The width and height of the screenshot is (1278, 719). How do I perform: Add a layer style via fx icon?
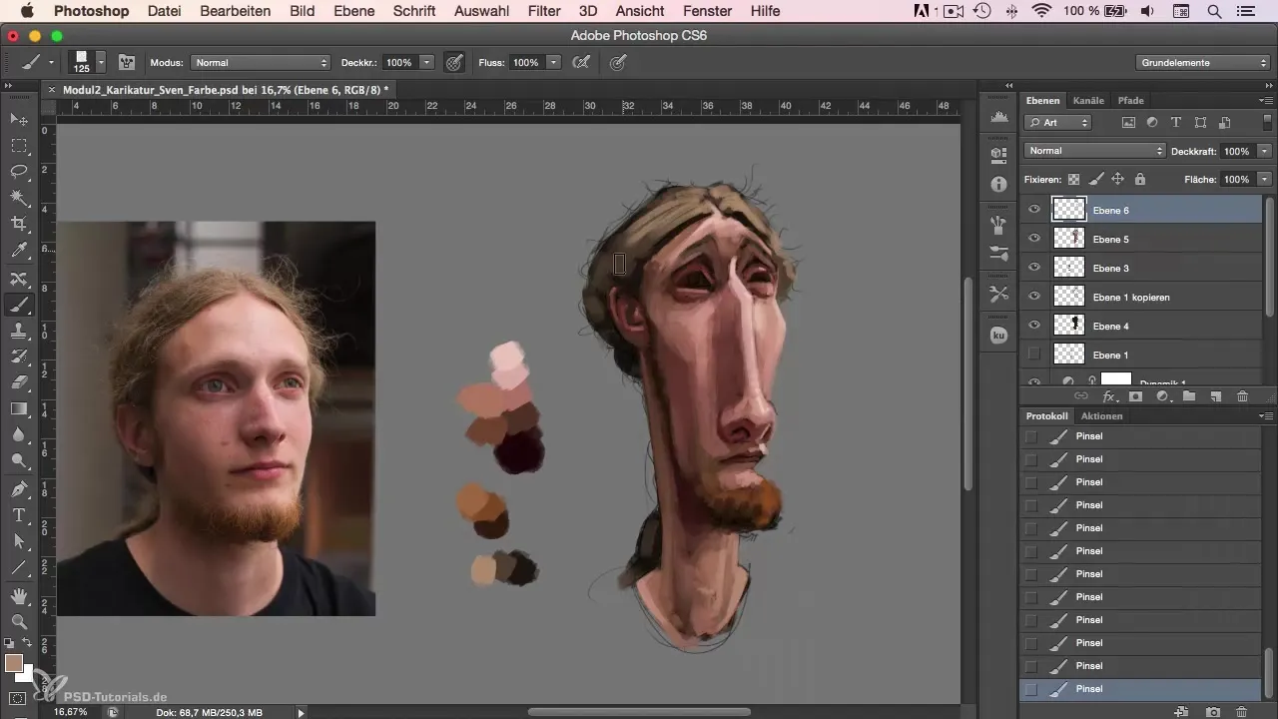(1108, 396)
